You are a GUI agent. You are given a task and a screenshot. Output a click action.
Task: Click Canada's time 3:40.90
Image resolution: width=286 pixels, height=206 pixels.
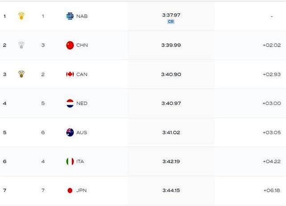coord(171,74)
